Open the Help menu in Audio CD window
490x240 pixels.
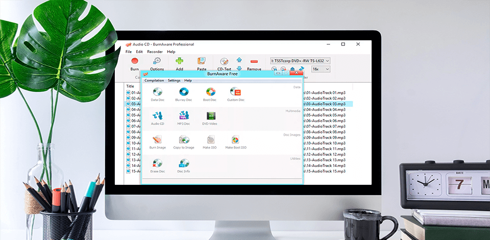[x=171, y=52]
